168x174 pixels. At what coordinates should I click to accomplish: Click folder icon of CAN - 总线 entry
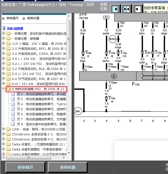point(8,129)
